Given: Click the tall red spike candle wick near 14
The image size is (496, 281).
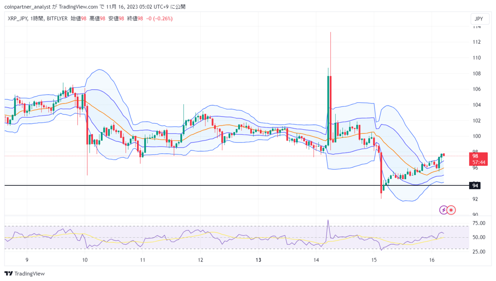Looking at the screenshot, I should click(x=331, y=54).
